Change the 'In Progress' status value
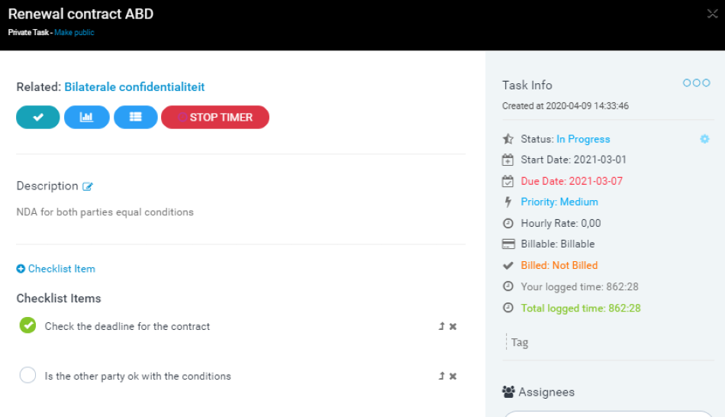The image size is (725, 417). point(583,139)
